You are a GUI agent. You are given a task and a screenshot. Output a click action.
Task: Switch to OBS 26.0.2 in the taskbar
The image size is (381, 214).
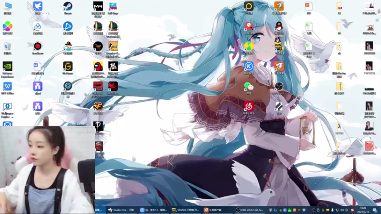coord(250,210)
